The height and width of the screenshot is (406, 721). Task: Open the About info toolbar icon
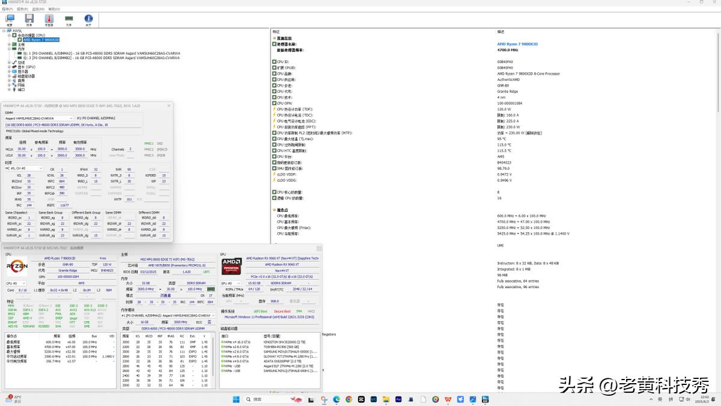(x=88, y=20)
